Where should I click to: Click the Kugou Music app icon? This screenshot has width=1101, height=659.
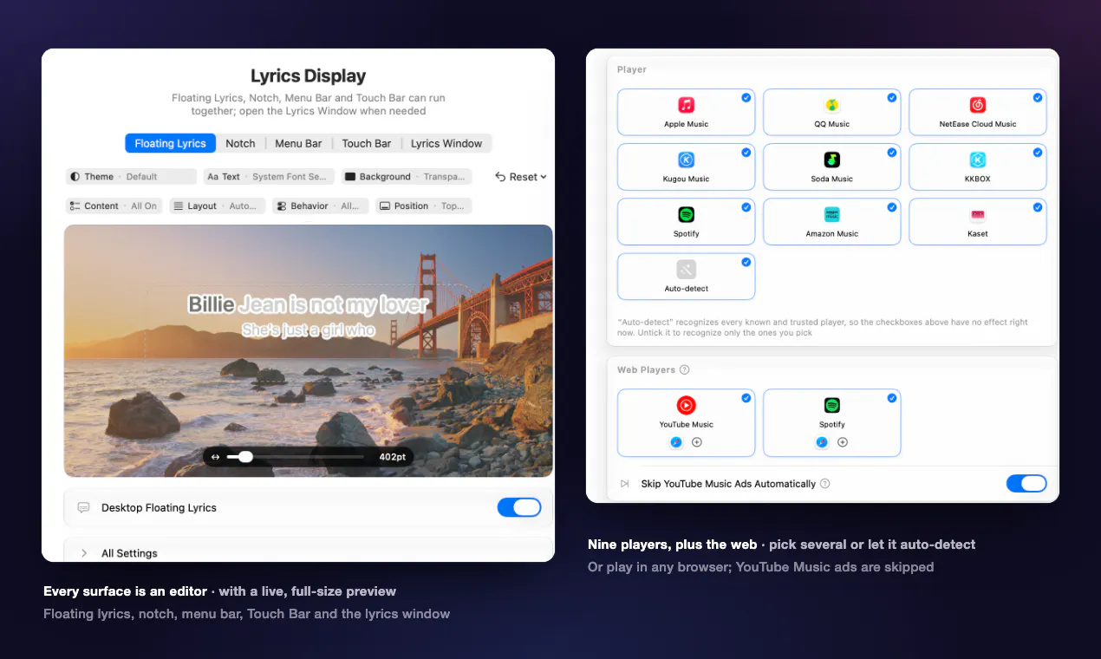tap(686, 160)
